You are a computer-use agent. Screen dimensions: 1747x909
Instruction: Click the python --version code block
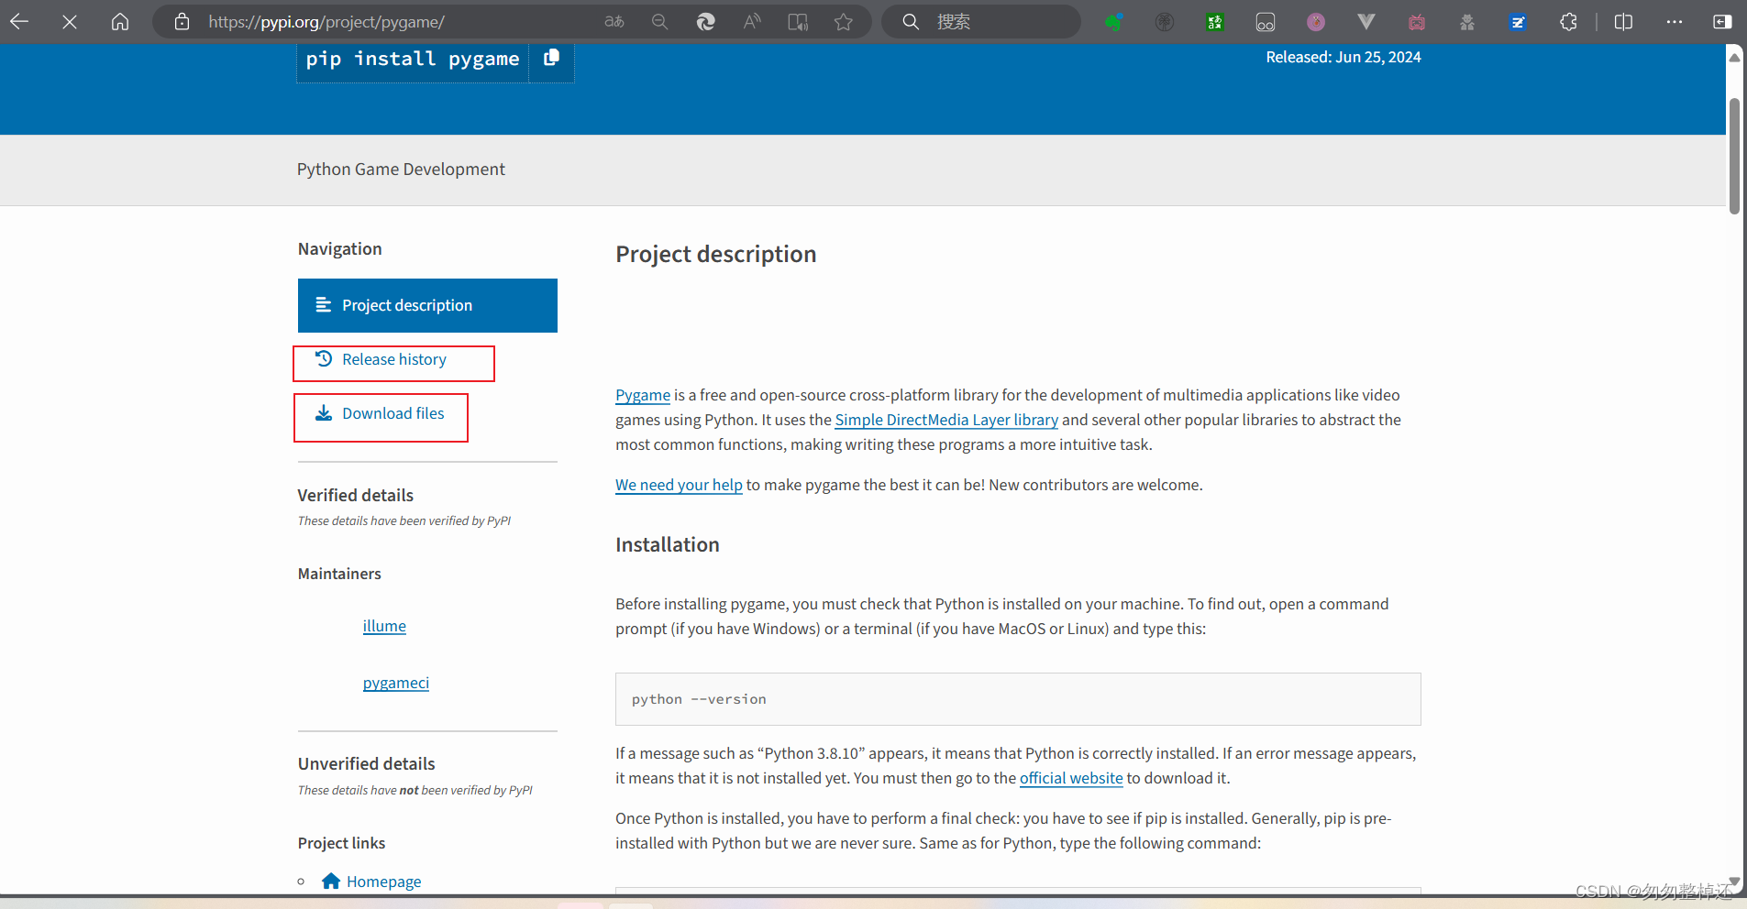[1018, 699]
